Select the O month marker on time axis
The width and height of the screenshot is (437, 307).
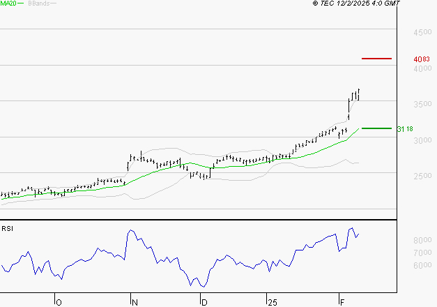[x=59, y=302]
